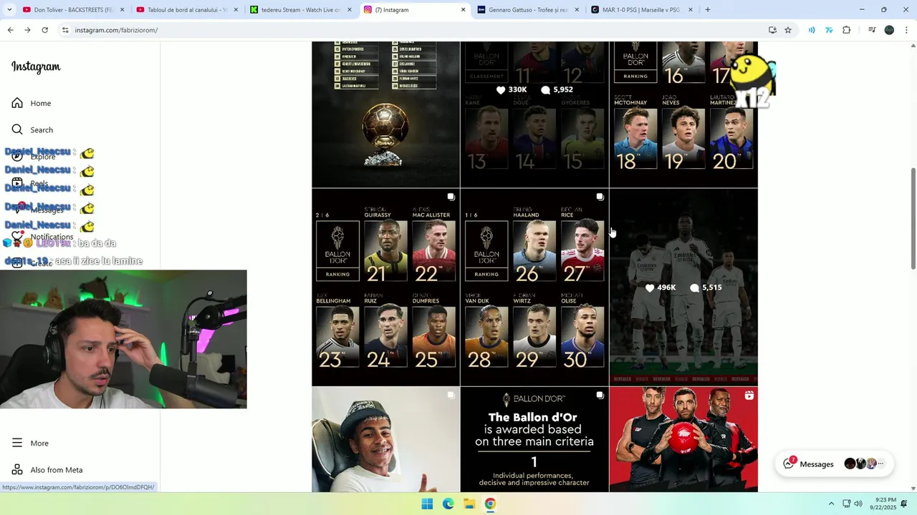Open the network icon in system tray
This screenshot has height=515, width=917.
[846, 504]
